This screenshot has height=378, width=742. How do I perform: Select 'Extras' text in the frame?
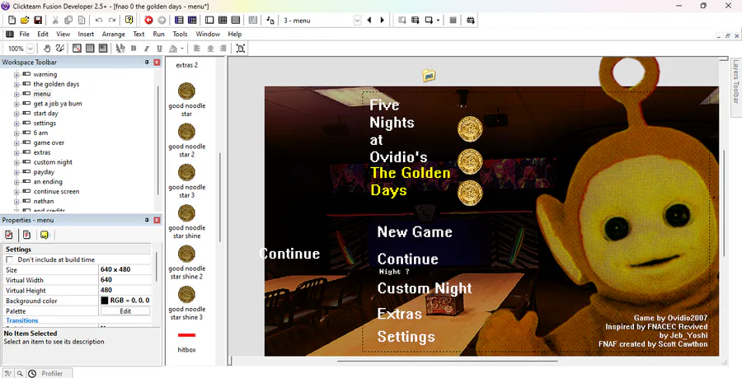399,314
